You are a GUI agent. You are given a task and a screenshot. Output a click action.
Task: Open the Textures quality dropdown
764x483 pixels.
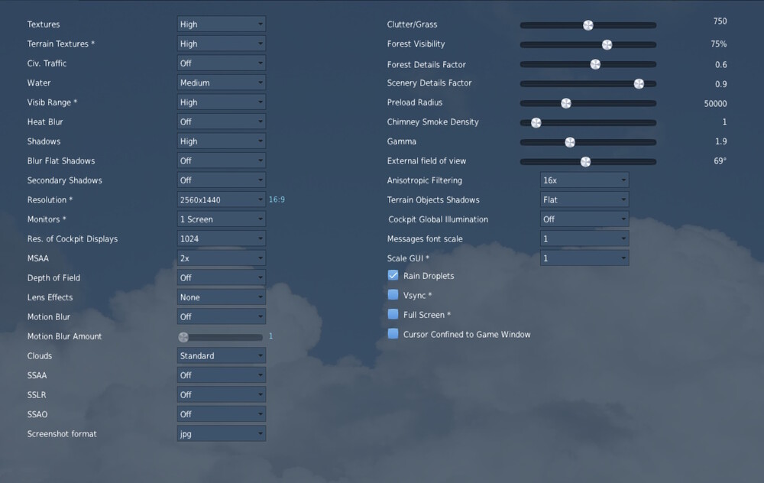[221, 24]
